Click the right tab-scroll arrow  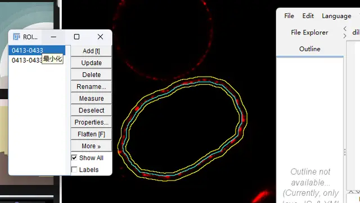[x=345, y=36]
